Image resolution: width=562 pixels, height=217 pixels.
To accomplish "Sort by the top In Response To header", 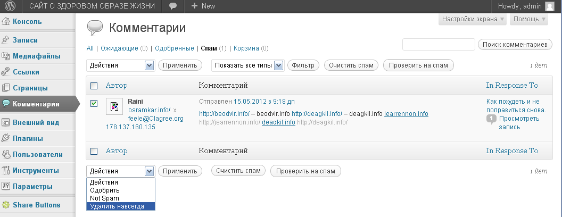I will coord(512,85).
